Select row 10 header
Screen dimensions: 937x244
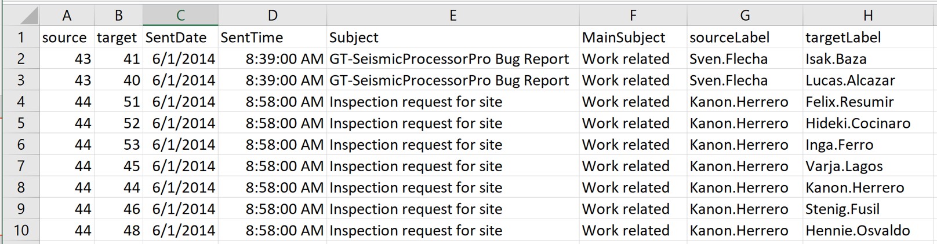(x=20, y=231)
